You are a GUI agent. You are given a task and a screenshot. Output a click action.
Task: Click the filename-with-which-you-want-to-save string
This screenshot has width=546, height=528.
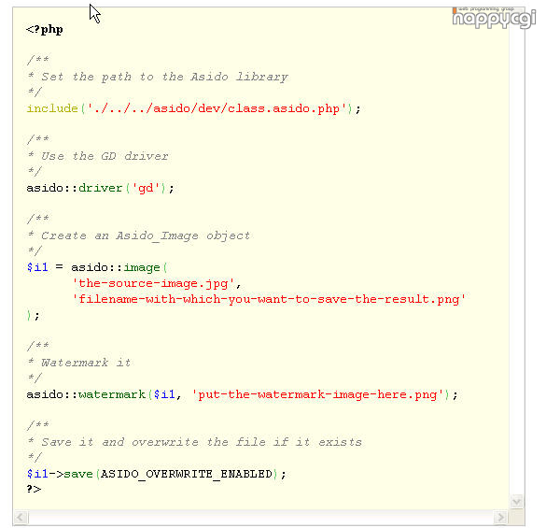269,299
